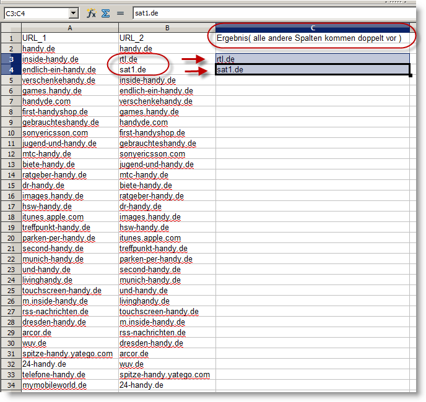The width and height of the screenshot is (426, 402).
Task: Click sat1.de in column C
Action: pos(313,70)
